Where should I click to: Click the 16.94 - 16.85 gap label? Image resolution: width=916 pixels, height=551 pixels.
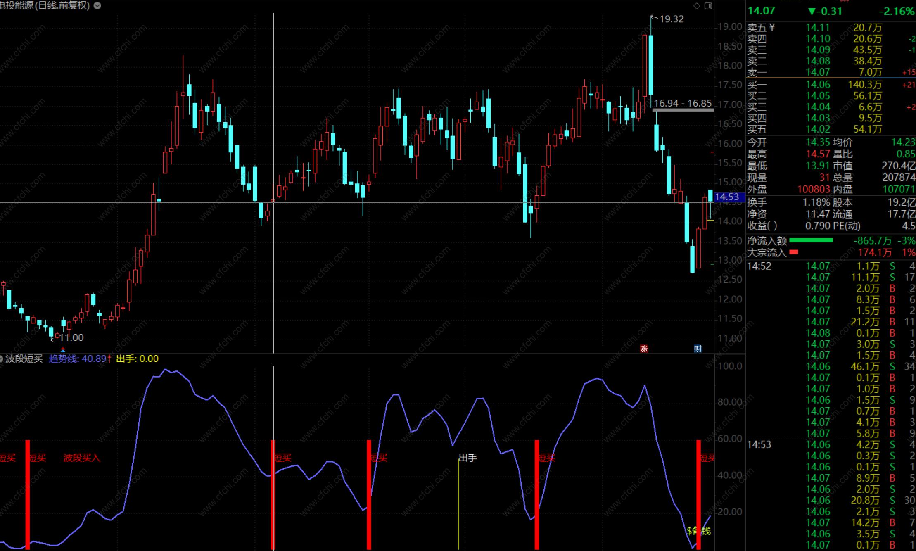(683, 103)
